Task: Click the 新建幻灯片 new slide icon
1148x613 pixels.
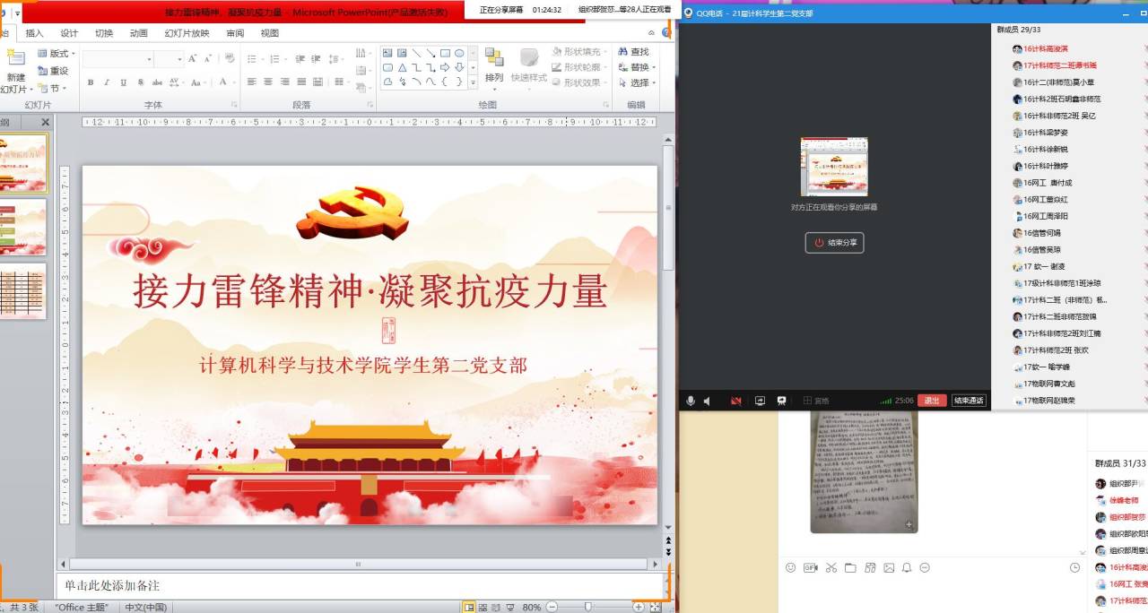Action: click(x=16, y=59)
